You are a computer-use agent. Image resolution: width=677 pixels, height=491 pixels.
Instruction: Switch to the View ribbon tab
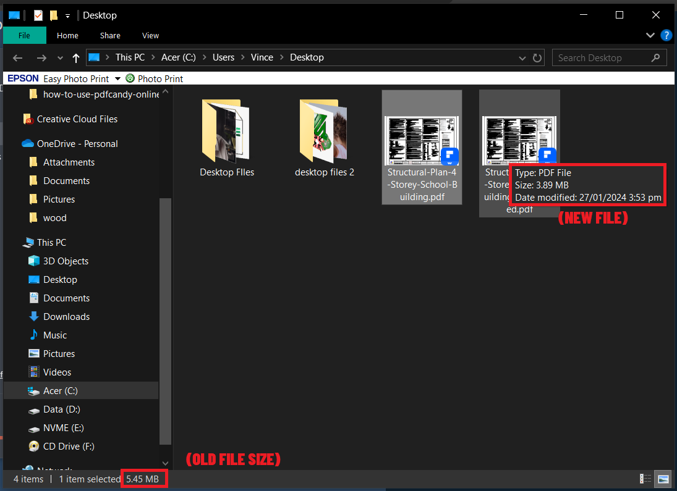(150, 35)
